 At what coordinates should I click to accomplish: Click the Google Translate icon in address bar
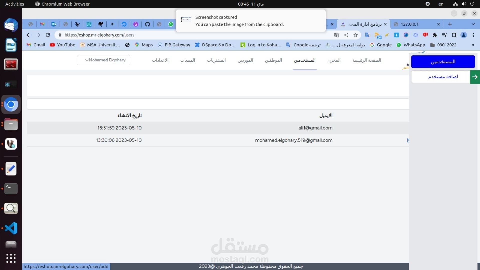336,35
